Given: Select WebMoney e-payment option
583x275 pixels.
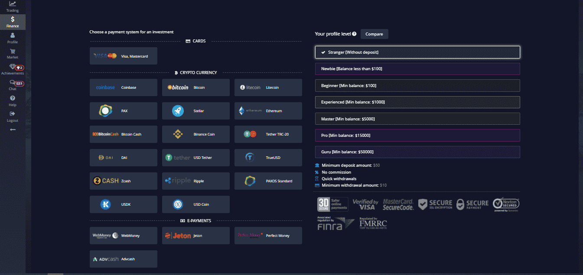Looking at the screenshot, I should tap(124, 236).
